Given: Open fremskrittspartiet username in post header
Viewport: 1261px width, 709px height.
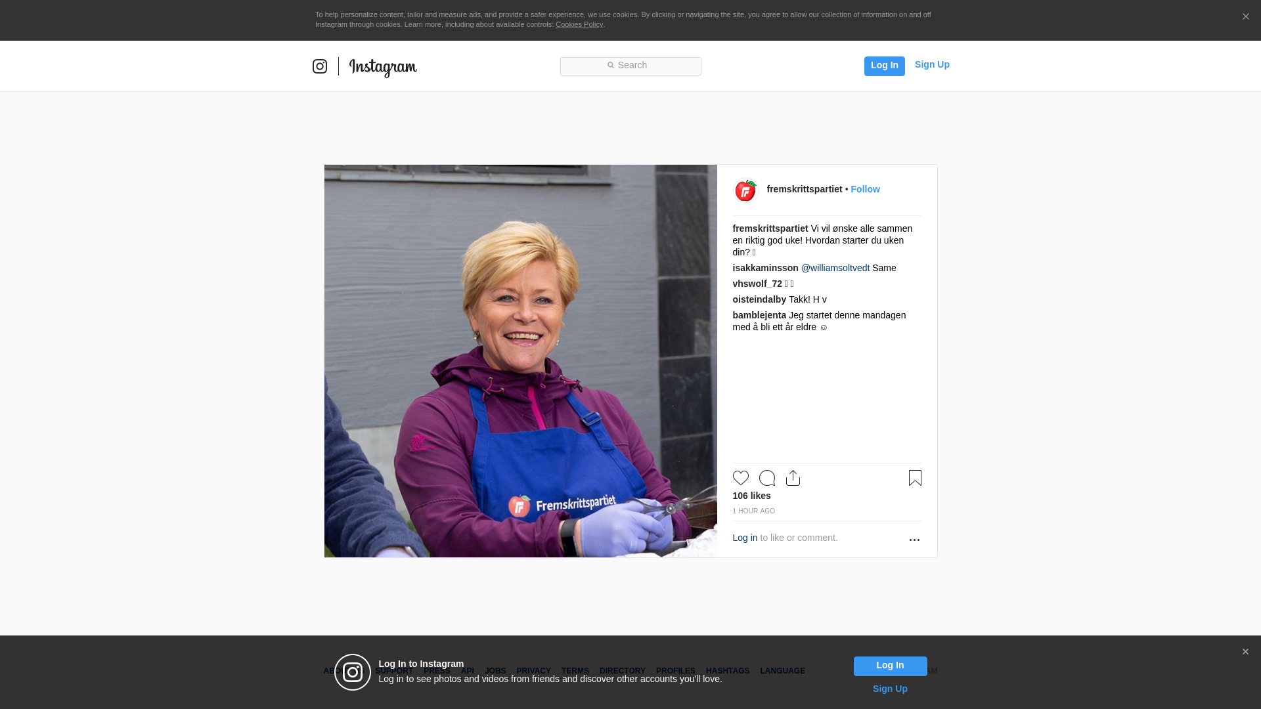Looking at the screenshot, I should click(x=804, y=189).
